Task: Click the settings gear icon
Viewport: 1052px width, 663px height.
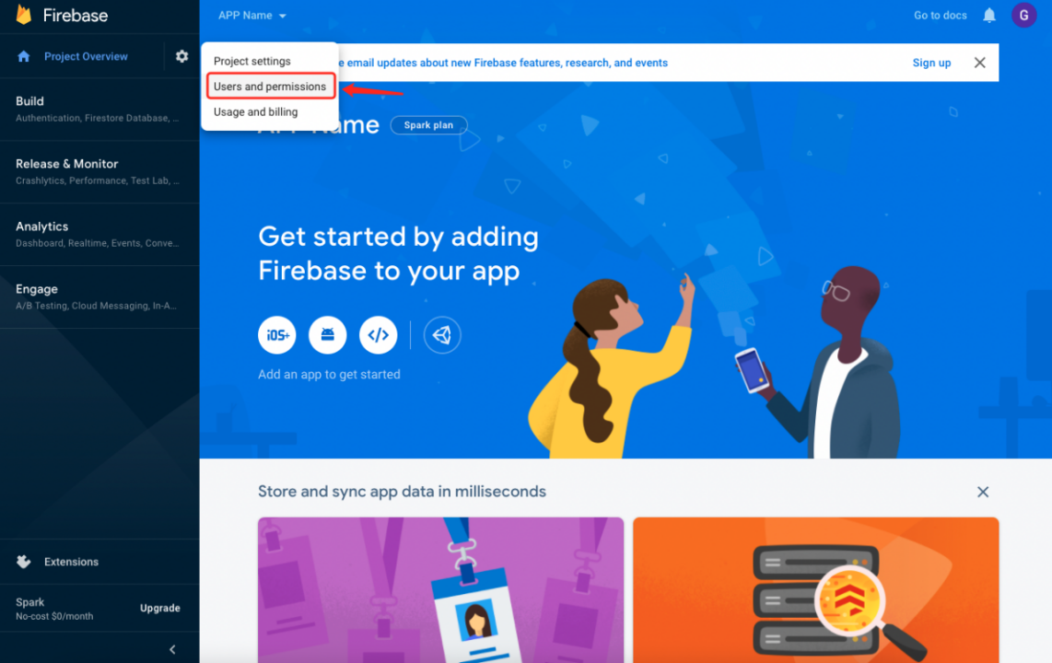Action: coord(181,56)
